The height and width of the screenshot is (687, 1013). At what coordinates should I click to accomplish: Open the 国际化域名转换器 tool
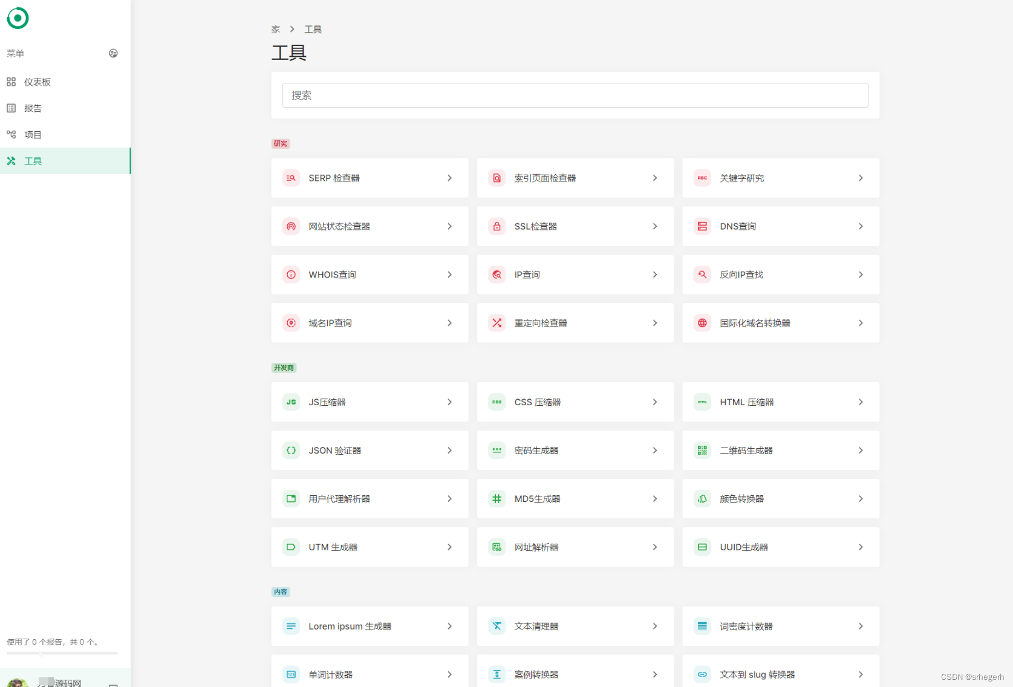[781, 323]
